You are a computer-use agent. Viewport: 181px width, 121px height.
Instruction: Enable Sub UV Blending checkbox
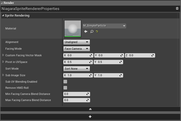pos(65,82)
